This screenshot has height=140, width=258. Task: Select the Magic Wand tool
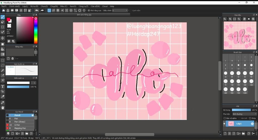tap(3, 71)
